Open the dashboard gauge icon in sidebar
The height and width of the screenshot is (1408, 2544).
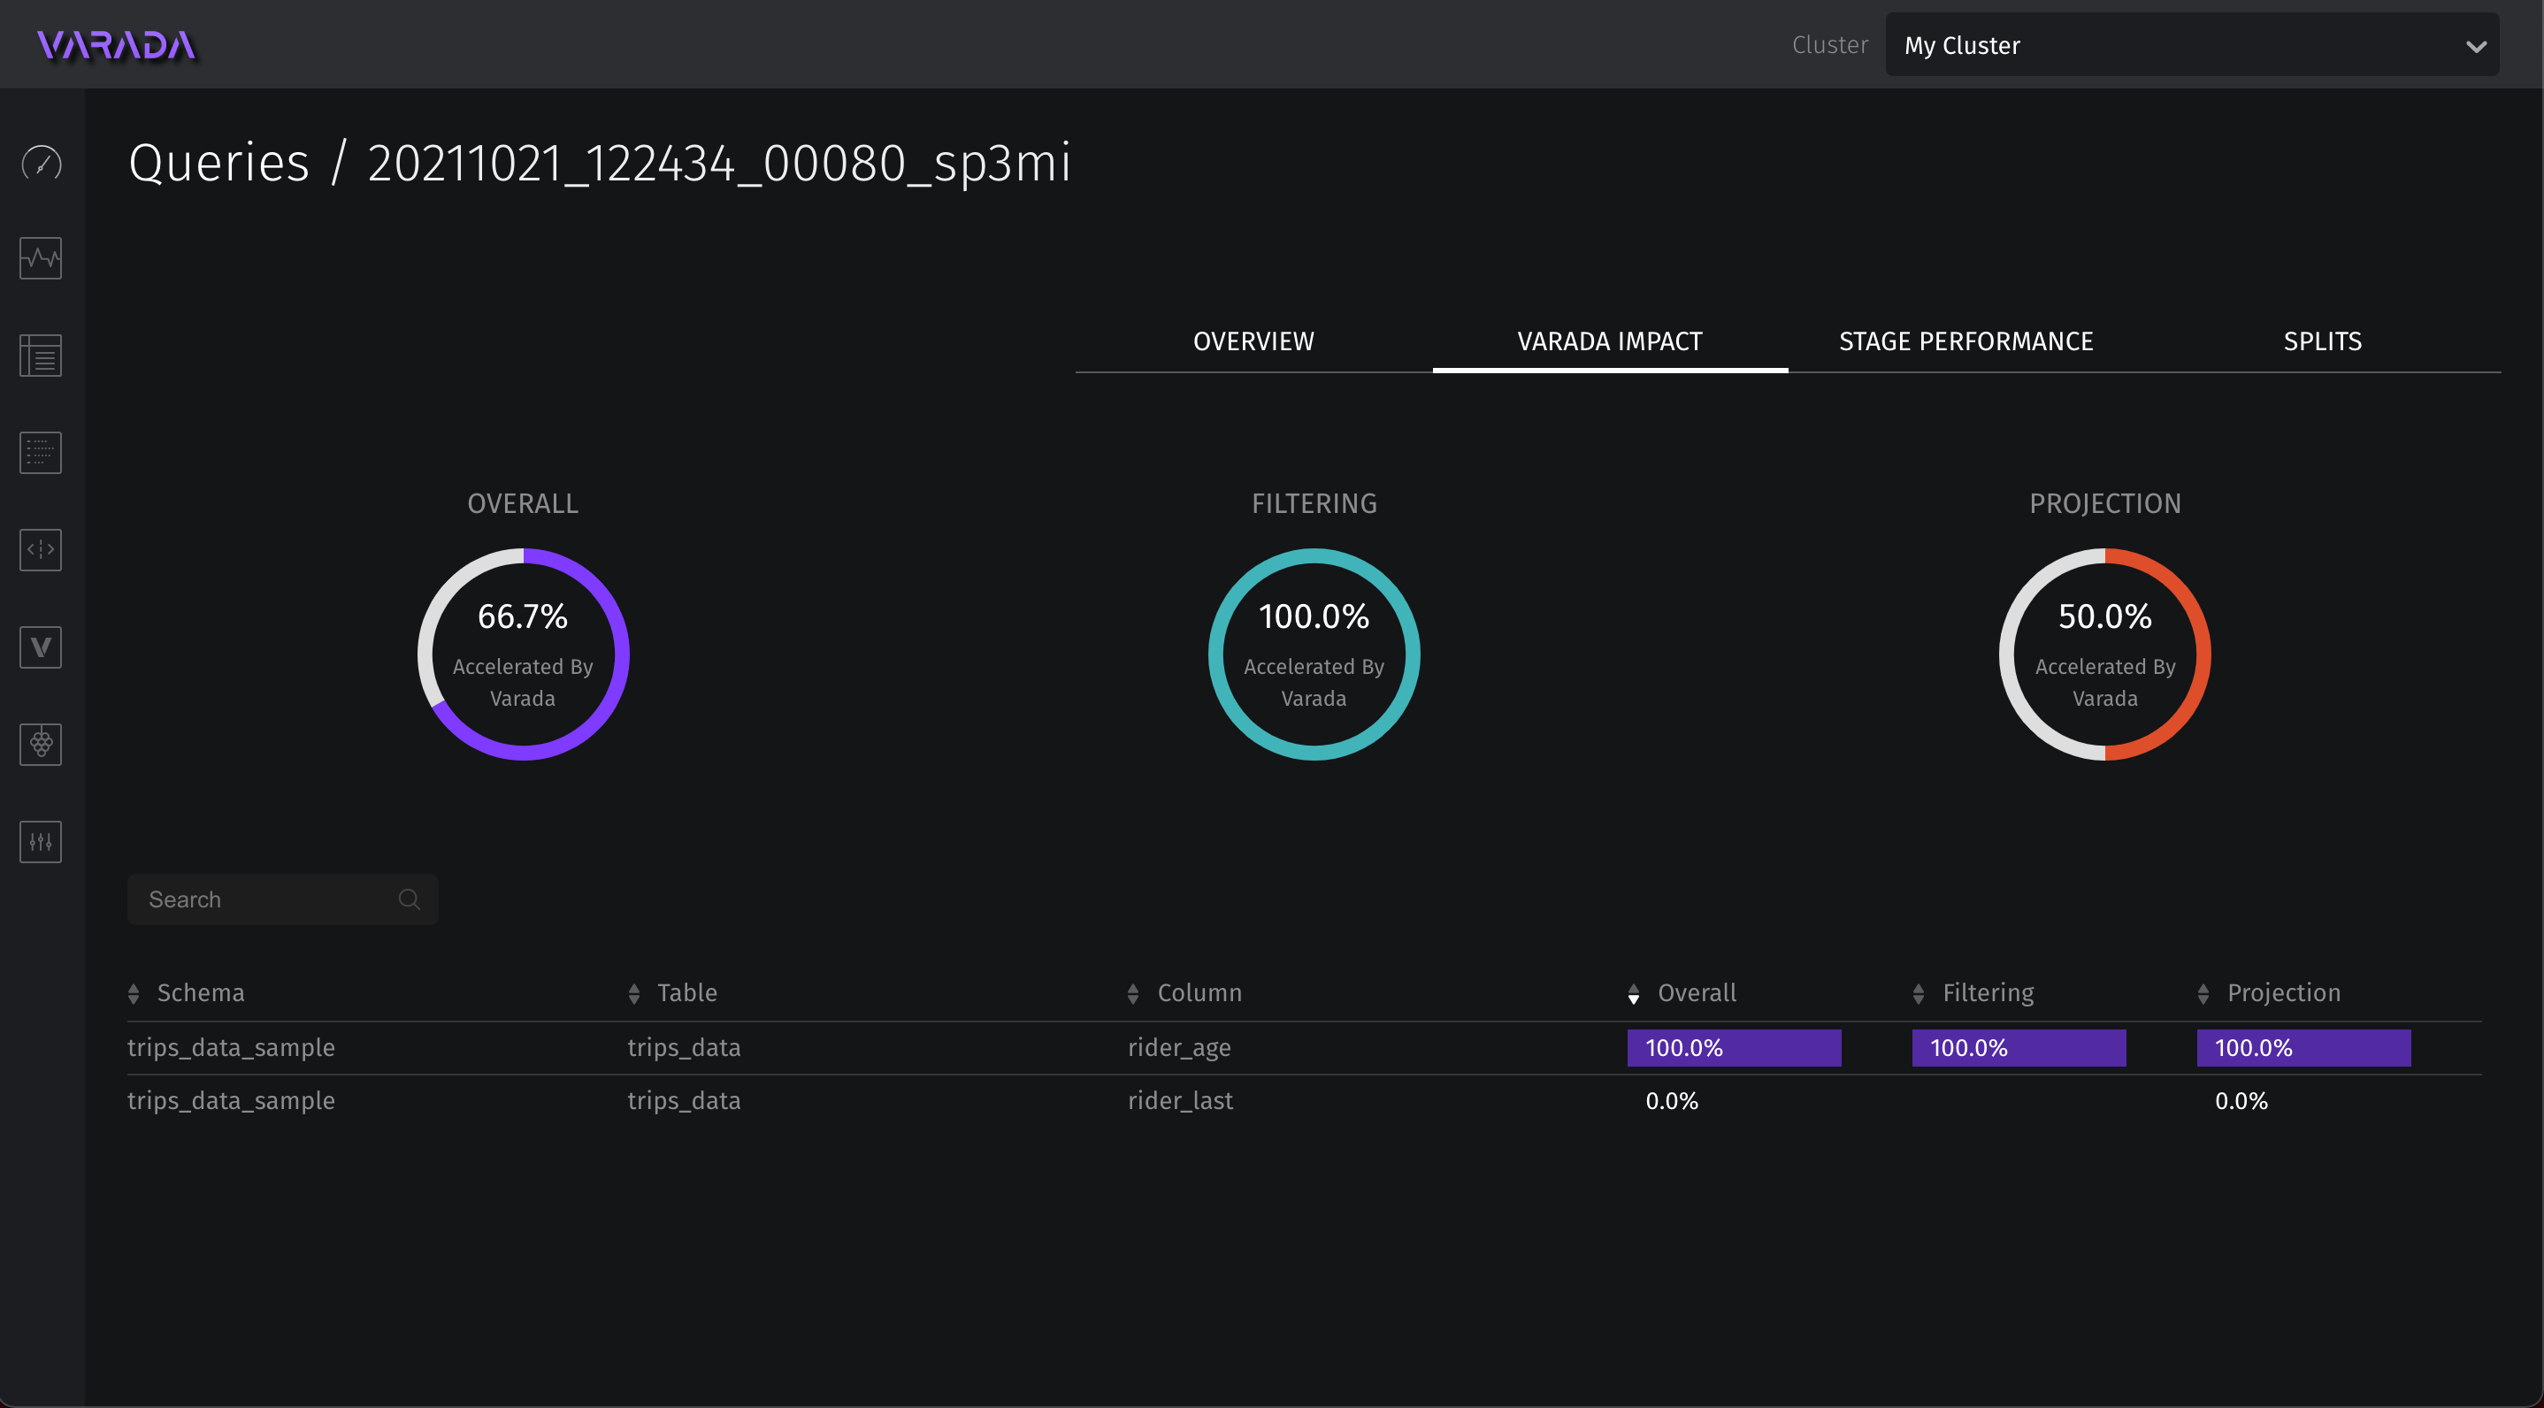(x=41, y=163)
